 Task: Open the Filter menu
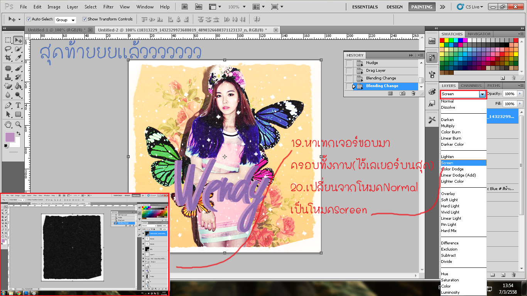click(108, 7)
